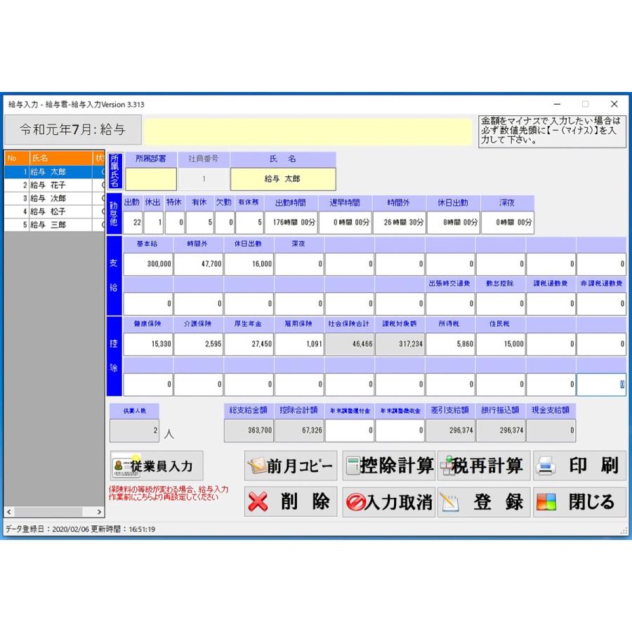632x632 pixels.
Task: Print the payslip with 印刷
Action: pyautogui.click(x=579, y=466)
